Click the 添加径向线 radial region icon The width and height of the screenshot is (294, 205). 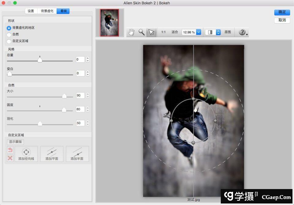(26, 154)
